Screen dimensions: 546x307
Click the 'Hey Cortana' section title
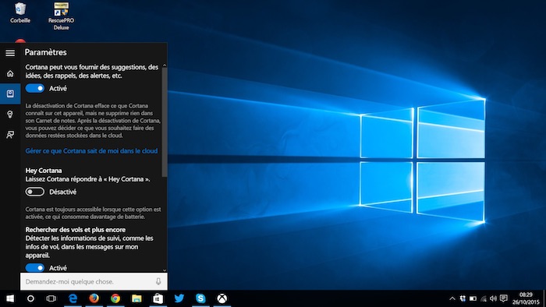[44, 171]
